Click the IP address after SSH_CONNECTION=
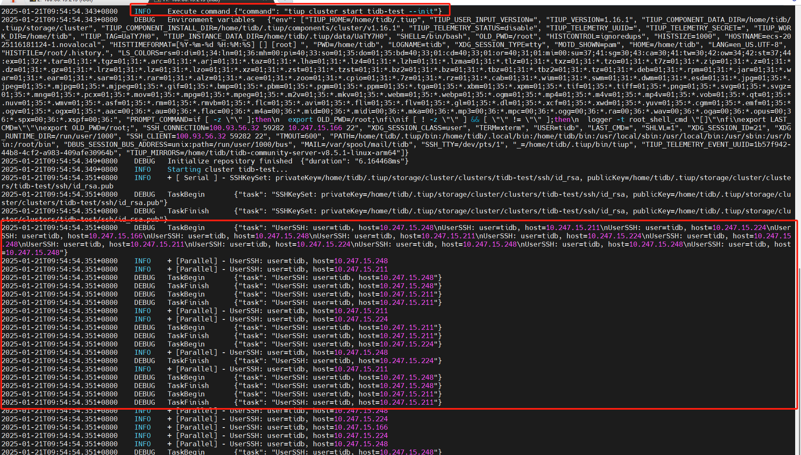801x455 pixels. pos(234,128)
